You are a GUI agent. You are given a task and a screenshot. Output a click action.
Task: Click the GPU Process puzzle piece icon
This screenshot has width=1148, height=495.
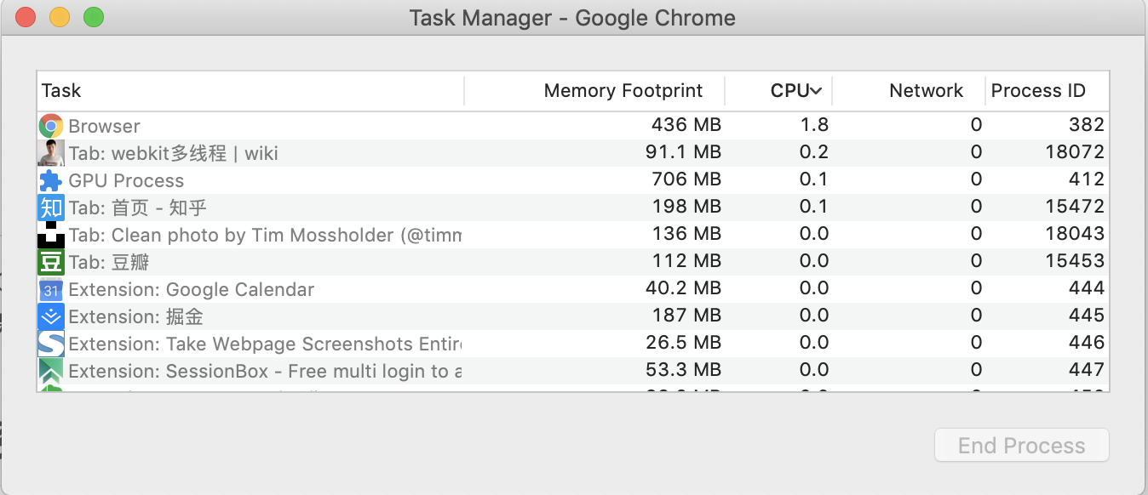(51, 180)
